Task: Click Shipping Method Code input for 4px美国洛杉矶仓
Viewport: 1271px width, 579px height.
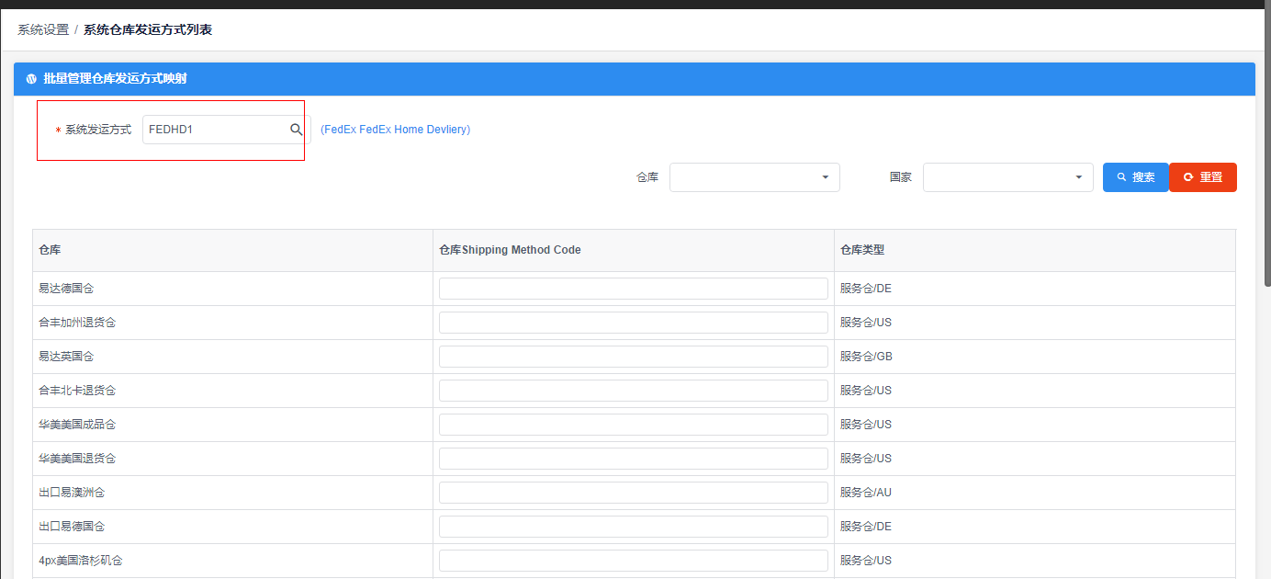Action: pos(634,561)
